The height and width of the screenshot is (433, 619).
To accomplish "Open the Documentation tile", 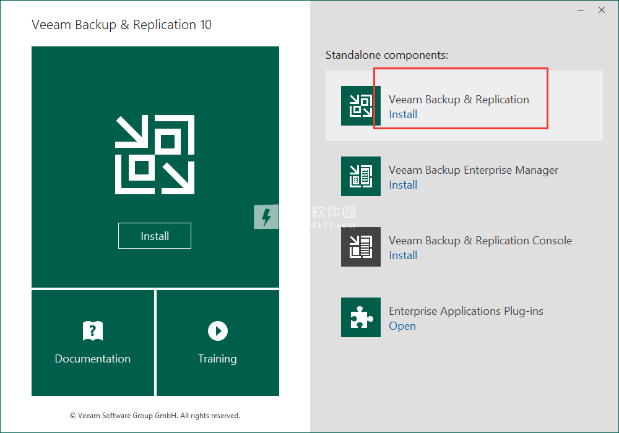I will coord(93,343).
